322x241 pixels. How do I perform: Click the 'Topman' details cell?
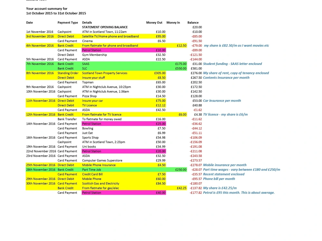[88, 82]
